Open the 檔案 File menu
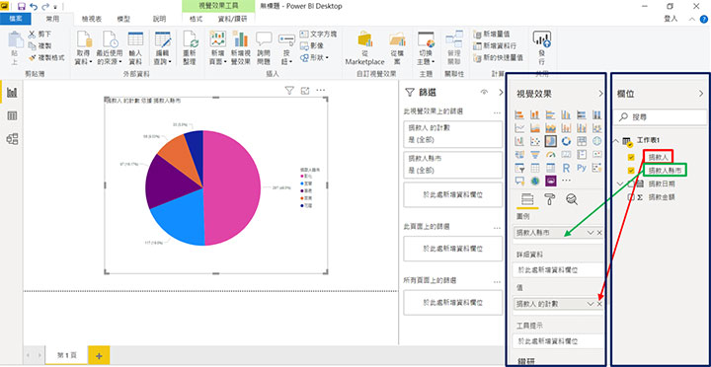This screenshot has height=367, width=711. (16, 19)
